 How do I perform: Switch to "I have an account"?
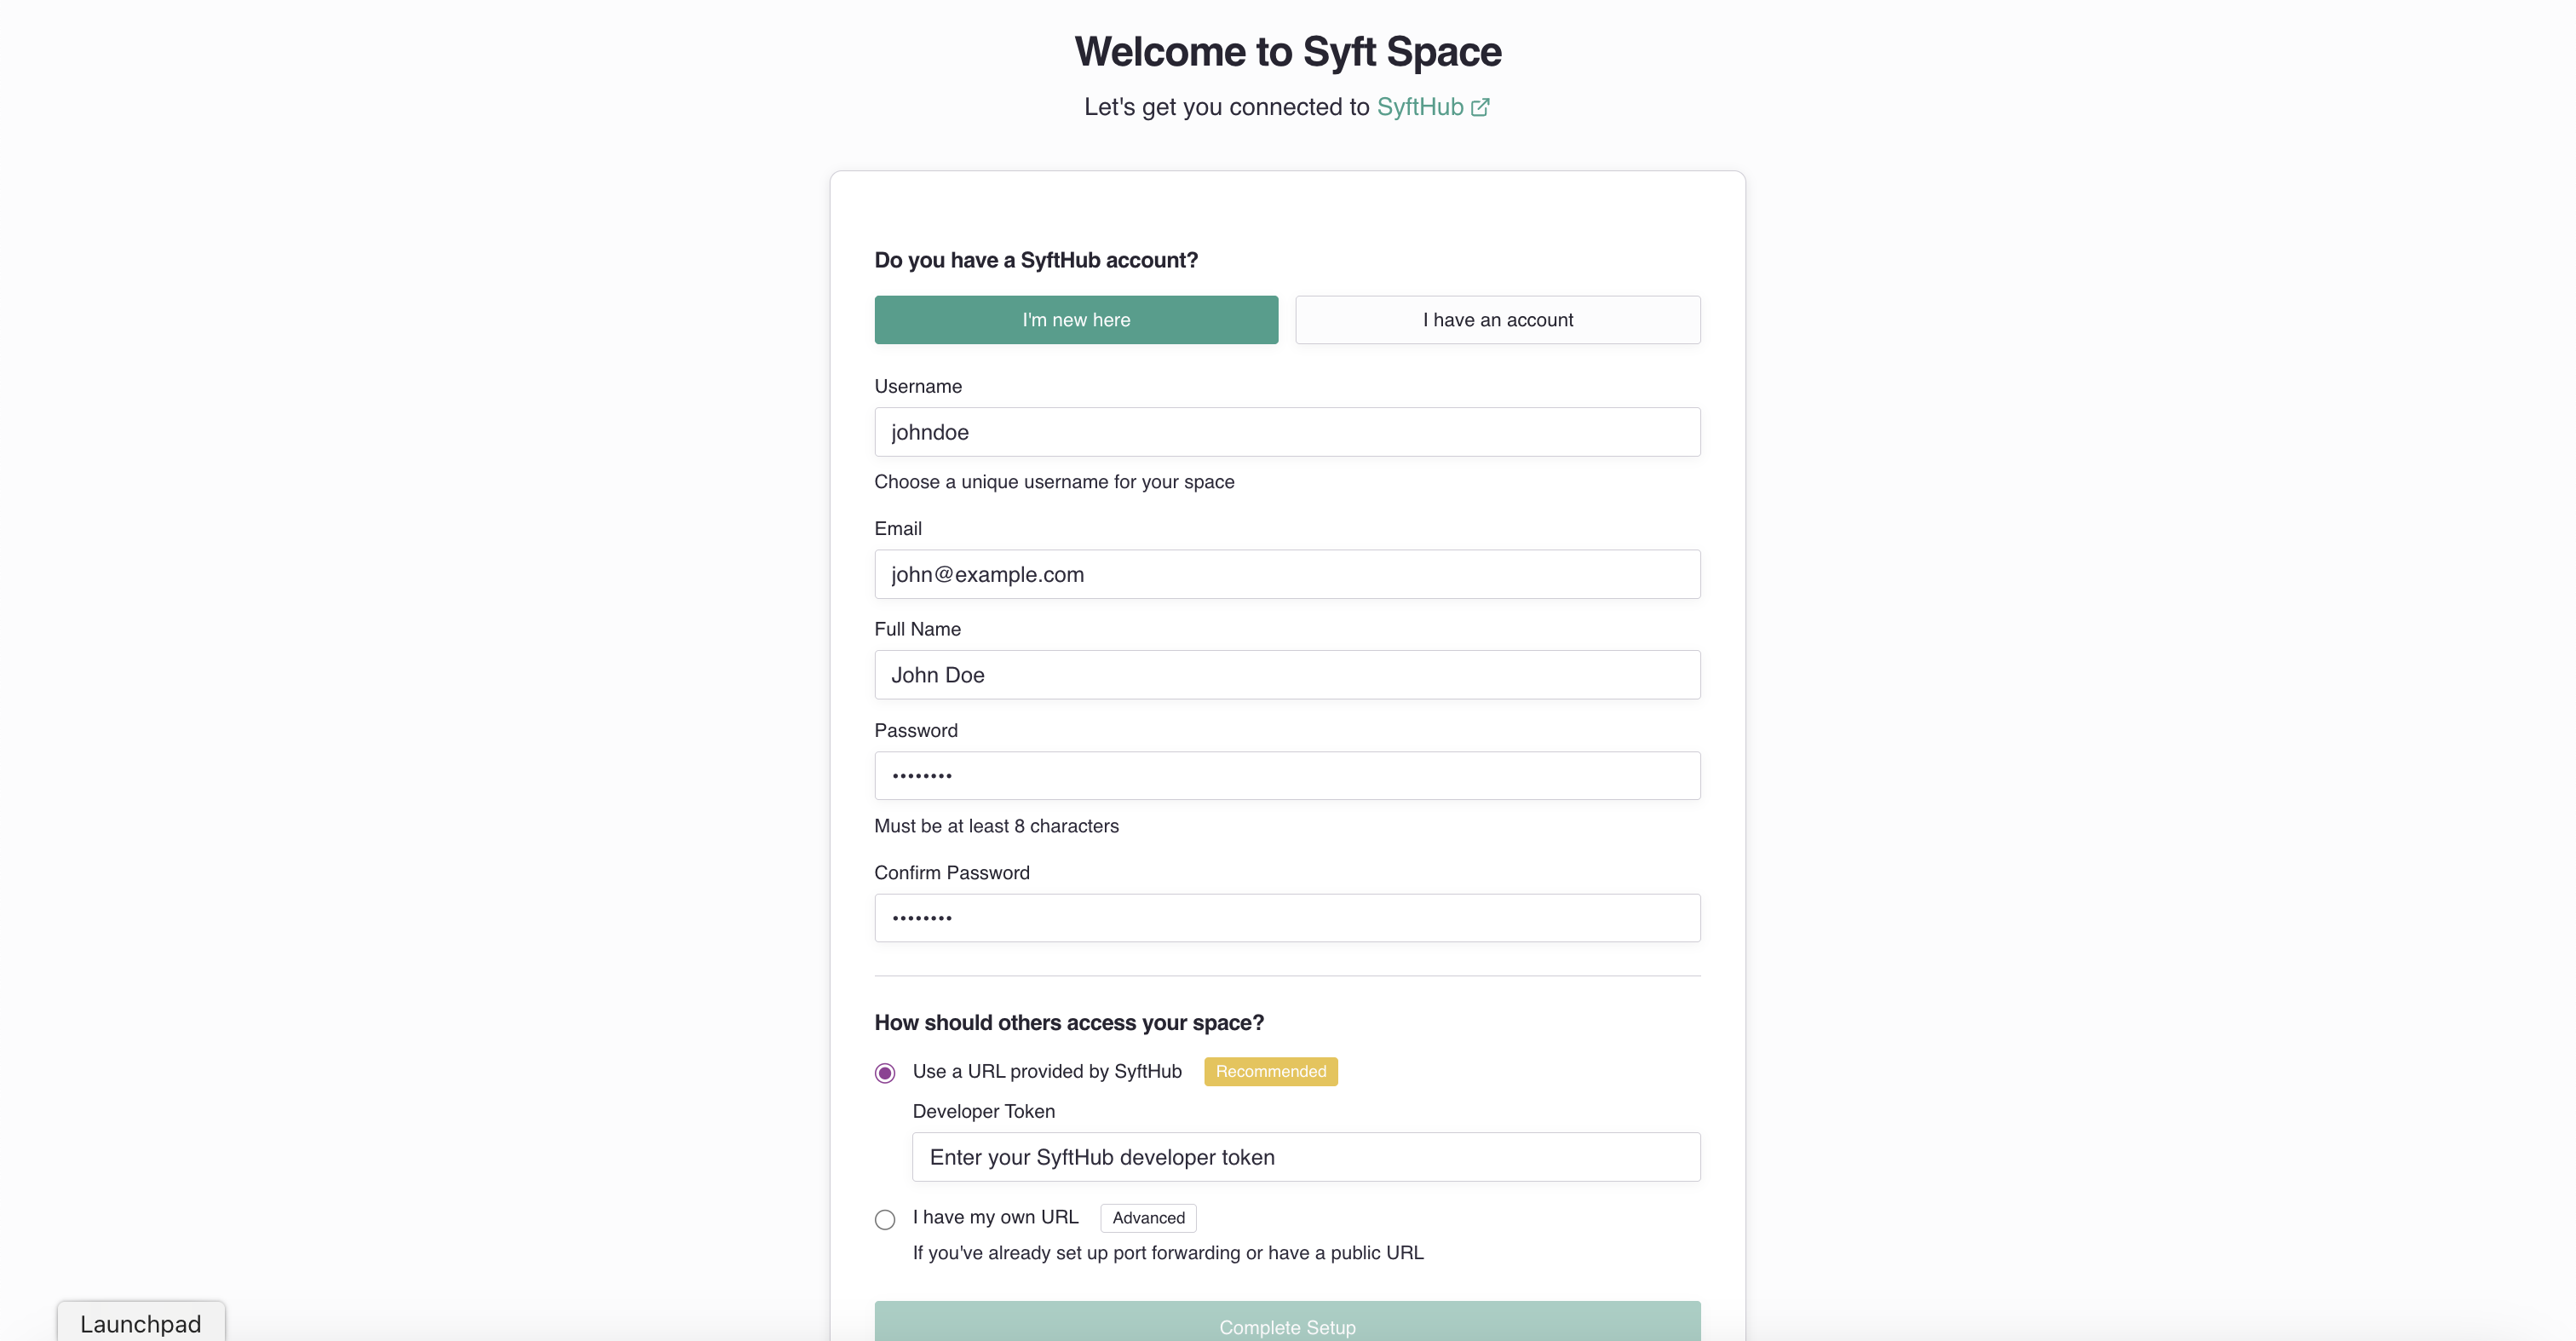pyautogui.click(x=1498, y=320)
